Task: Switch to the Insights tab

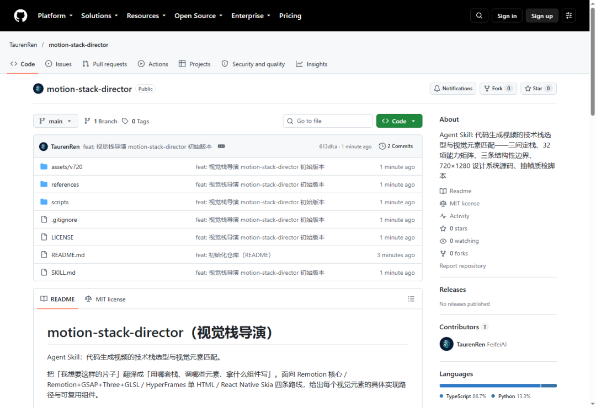Action: coord(312,64)
